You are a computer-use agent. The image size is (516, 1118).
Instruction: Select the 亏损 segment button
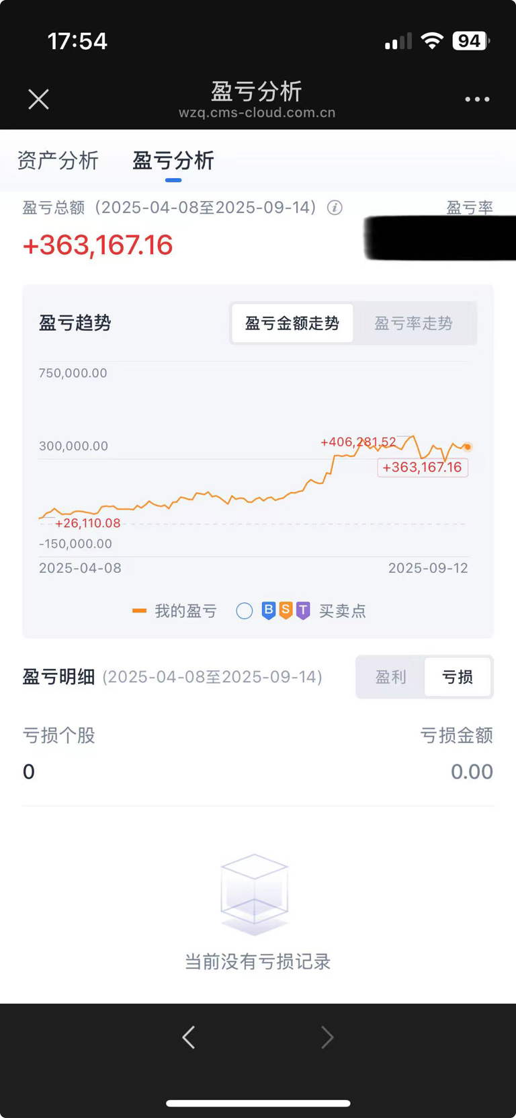(x=458, y=677)
